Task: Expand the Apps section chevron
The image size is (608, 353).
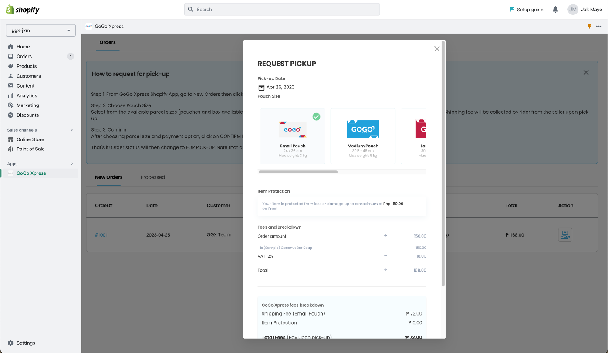Action: 72,164
